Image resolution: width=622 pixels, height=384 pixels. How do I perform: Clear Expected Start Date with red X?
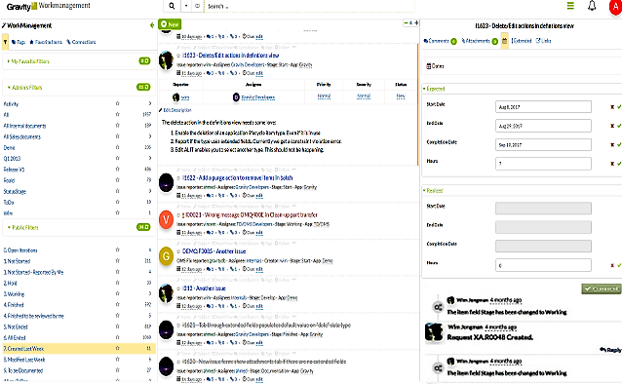pyautogui.click(x=612, y=107)
